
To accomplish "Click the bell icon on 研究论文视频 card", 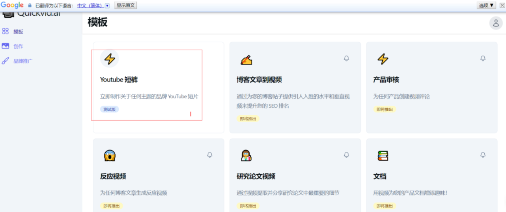I will [x=346, y=155].
